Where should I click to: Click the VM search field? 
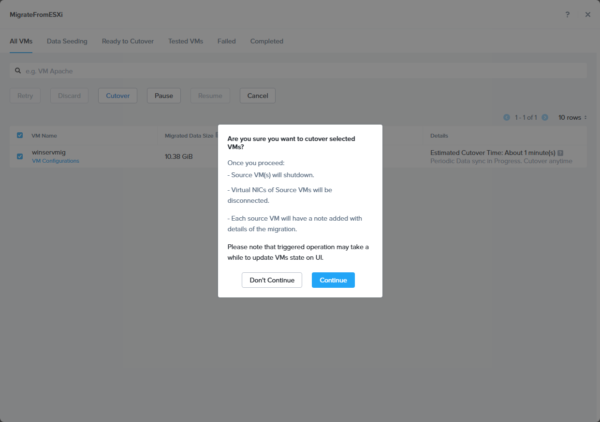coord(298,70)
